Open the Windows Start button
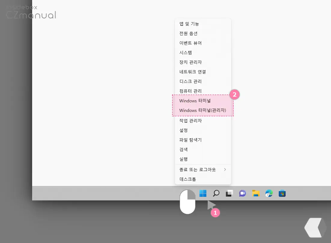The height and width of the screenshot is (243, 331). coord(203,193)
